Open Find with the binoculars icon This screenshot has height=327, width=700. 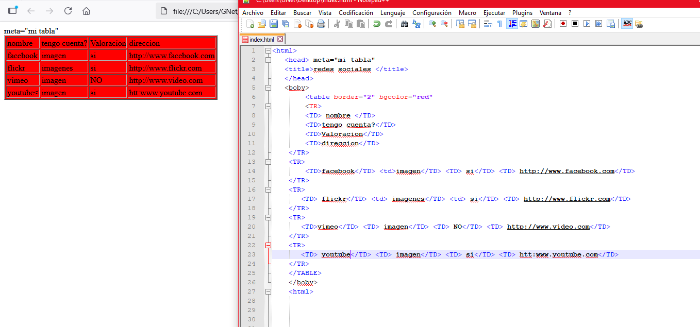pyautogui.click(x=404, y=24)
